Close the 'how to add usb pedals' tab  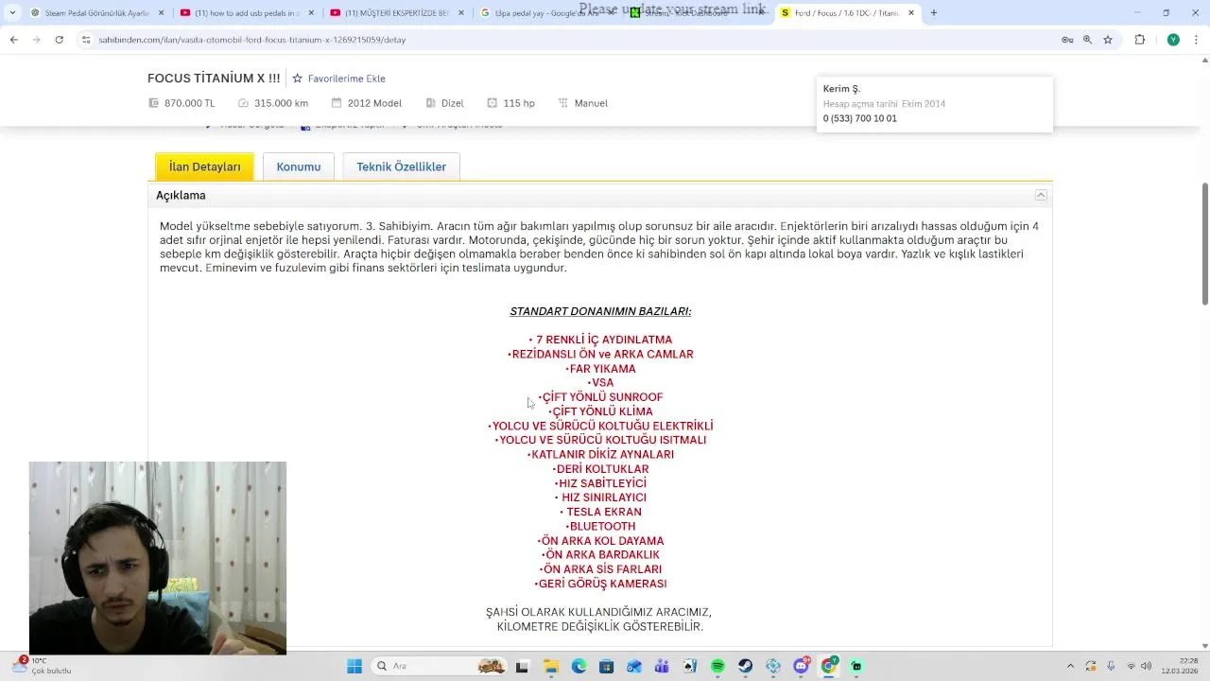click(311, 13)
